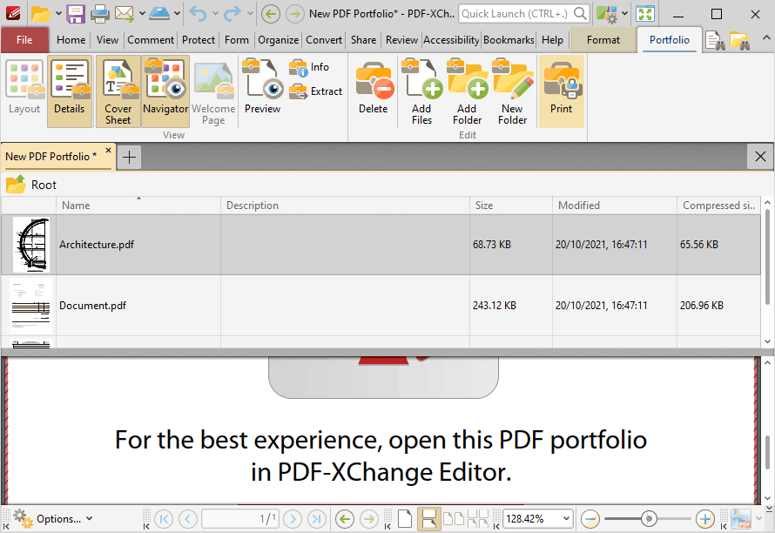Go to the last page

click(317, 519)
